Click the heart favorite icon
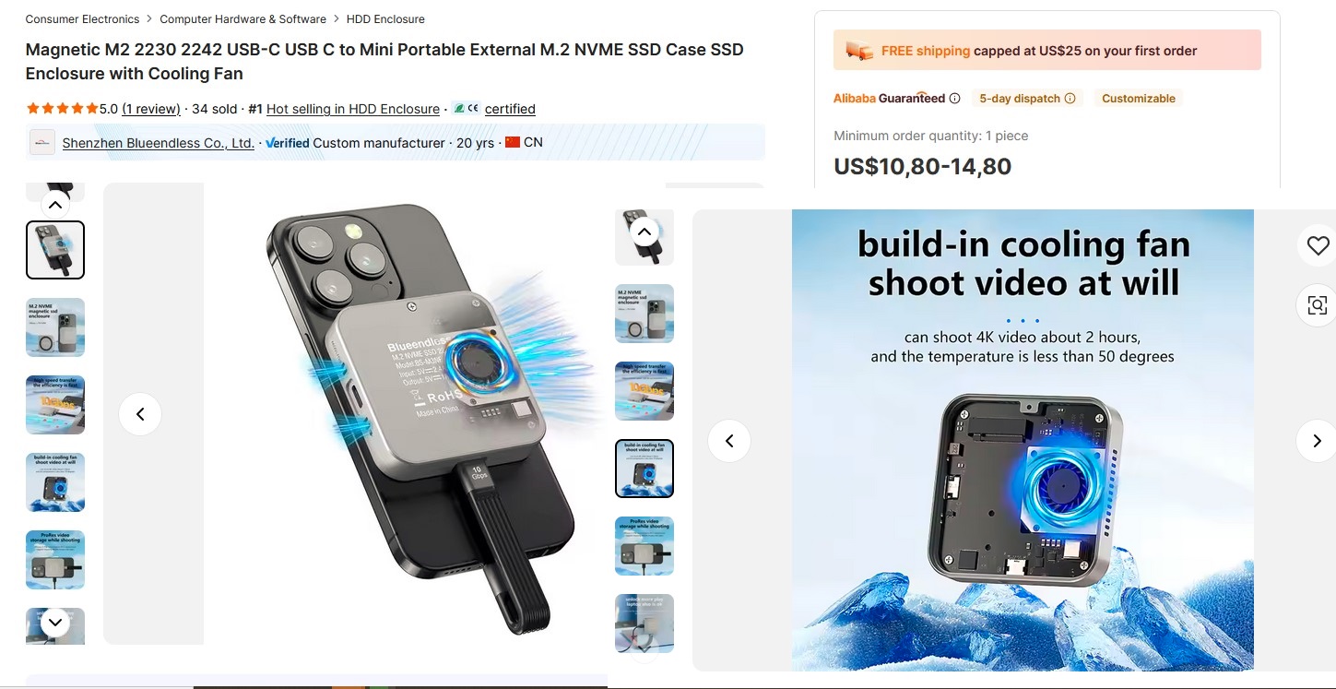The height and width of the screenshot is (689, 1336). pos(1318,245)
